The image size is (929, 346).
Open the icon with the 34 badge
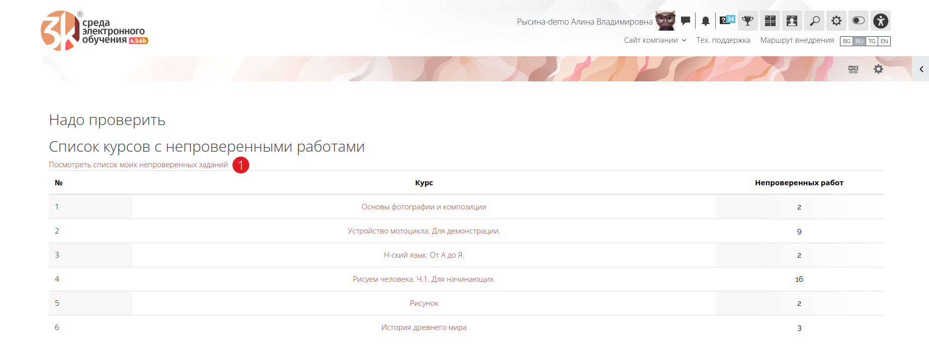pyautogui.click(x=727, y=21)
